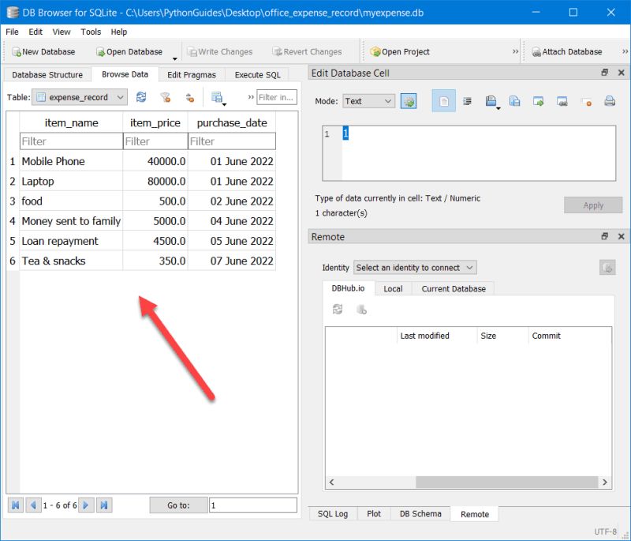The width and height of the screenshot is (631, 541).
Task: Print the cell contents
Action: point(610,101)
